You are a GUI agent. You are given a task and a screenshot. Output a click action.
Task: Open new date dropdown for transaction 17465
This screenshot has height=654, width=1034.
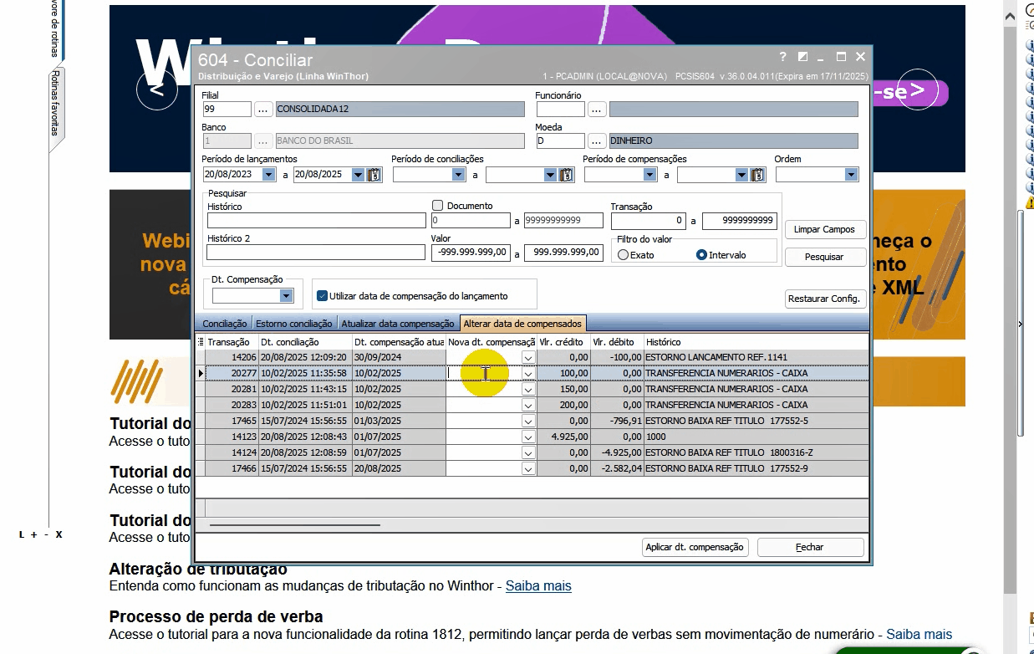click(528, 421)
